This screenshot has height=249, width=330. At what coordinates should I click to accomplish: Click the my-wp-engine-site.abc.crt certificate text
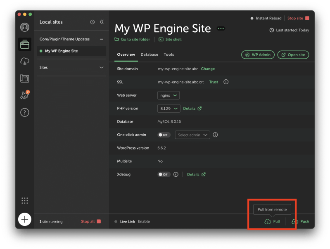181,82
